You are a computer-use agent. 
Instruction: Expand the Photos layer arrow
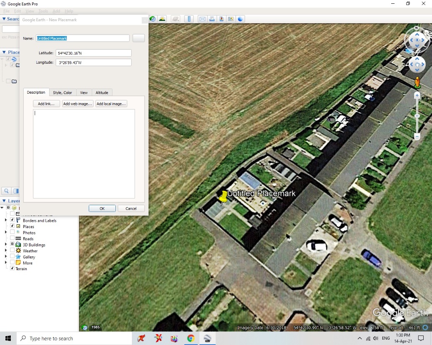(x=6, y=232)
